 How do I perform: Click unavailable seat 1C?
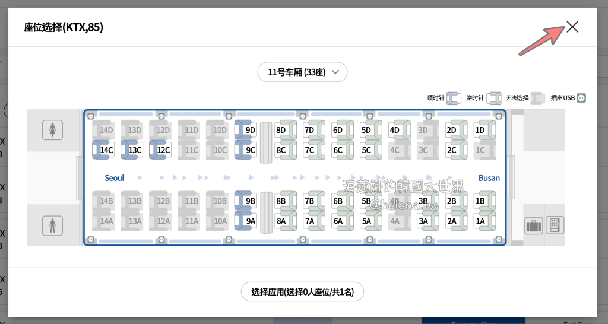[x=485, y=150]
